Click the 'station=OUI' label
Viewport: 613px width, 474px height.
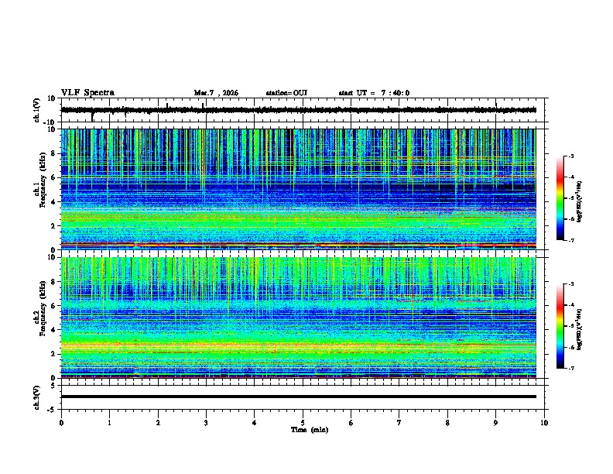click(x=286, y=93)
